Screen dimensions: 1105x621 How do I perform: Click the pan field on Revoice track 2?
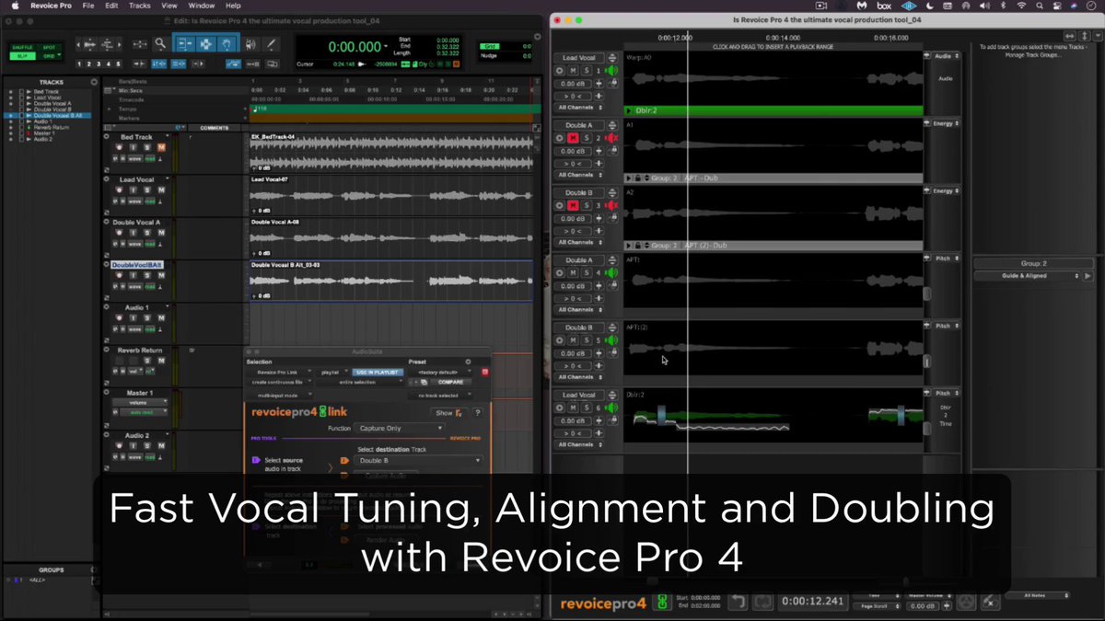point(575,163)
